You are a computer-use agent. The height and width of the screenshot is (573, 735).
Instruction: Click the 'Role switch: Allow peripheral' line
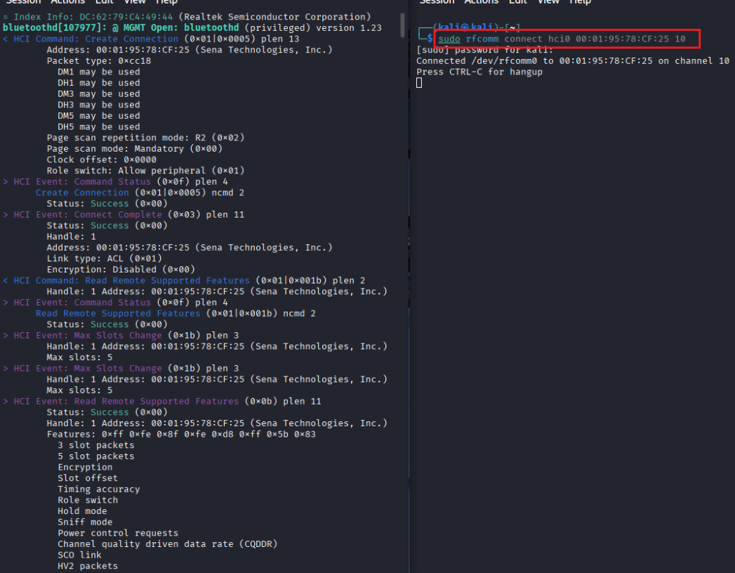pos(145,171)
